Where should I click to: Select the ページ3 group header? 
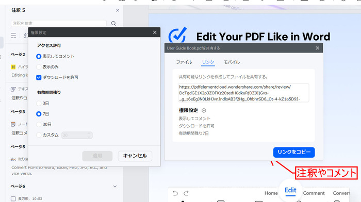[18, 112]
